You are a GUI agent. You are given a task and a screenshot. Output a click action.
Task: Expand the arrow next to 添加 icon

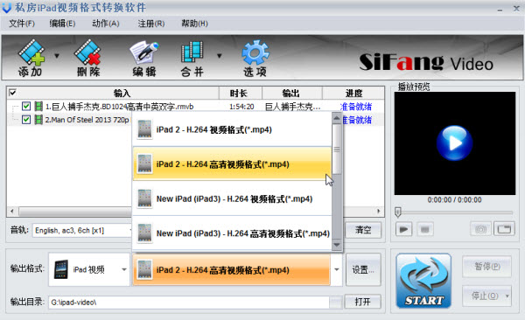tap(57, 56)
